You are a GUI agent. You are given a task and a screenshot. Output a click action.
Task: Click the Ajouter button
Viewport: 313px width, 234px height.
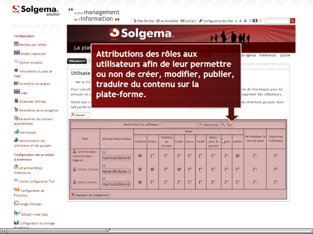[80, 115]
